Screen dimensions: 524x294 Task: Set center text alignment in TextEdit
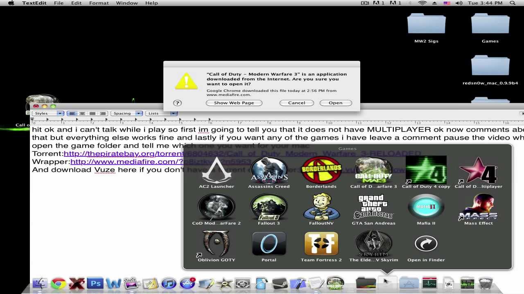pos(82,113)
